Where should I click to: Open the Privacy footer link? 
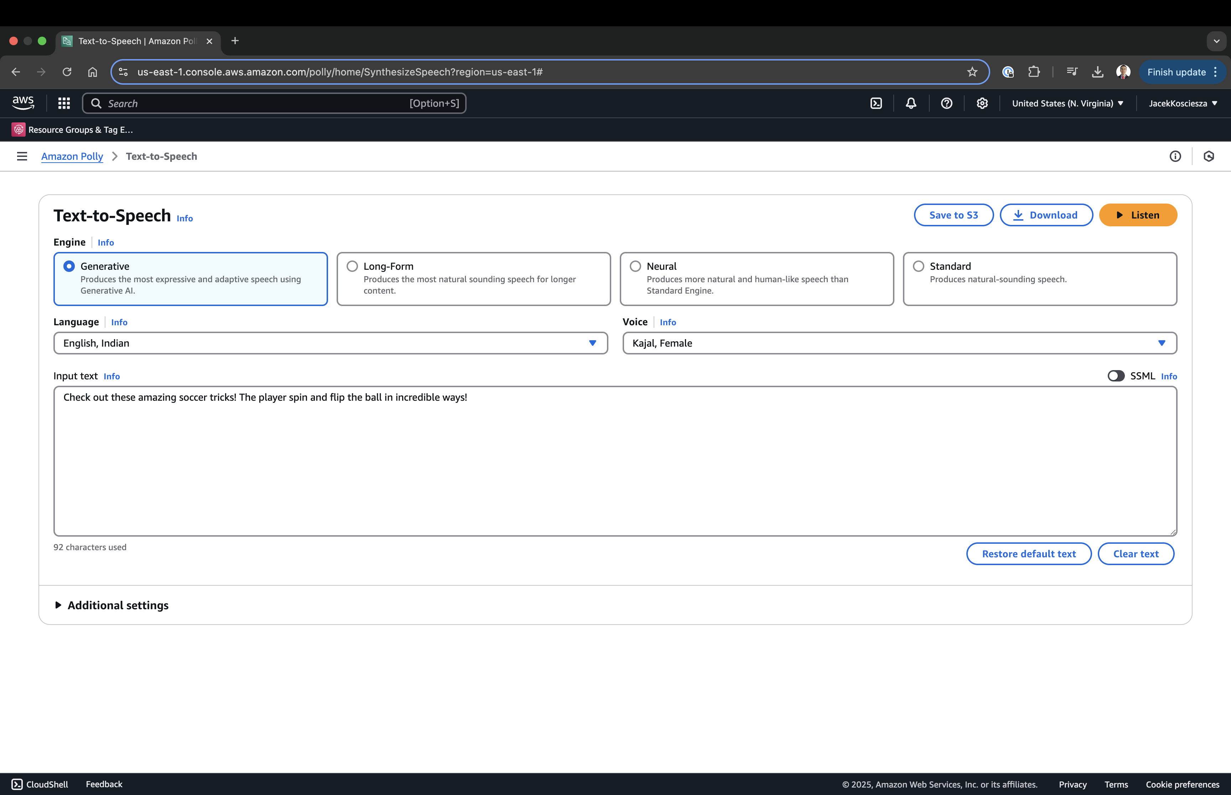coord(1072,784)
